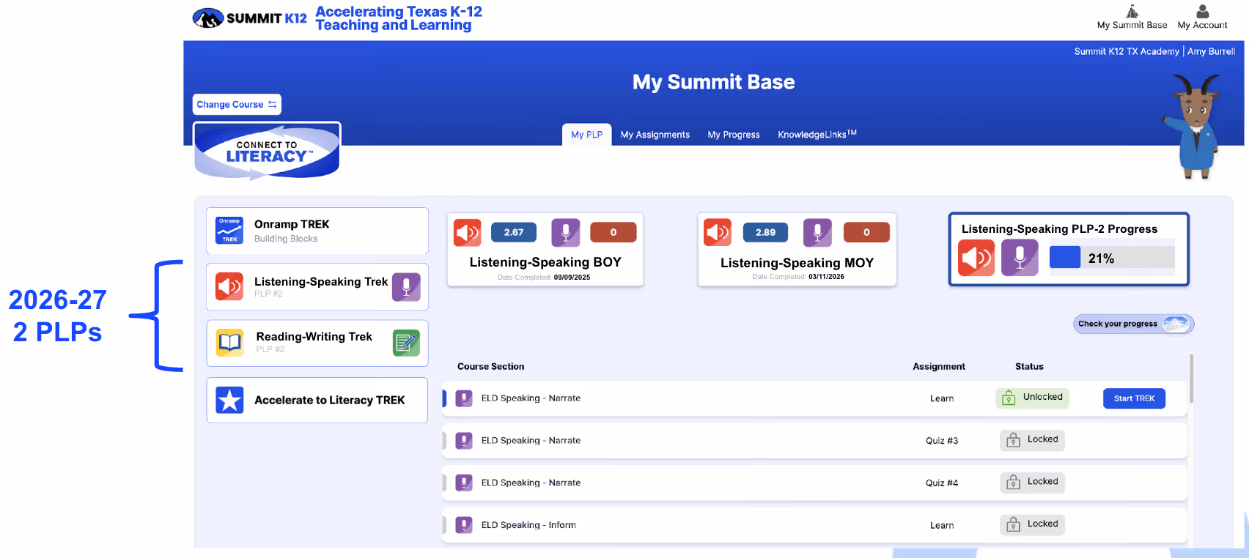Click microphone icon in Listening-Speaking MOY card
The height and width of the screenshot is (558, 1249).
(x=817, y=232)
